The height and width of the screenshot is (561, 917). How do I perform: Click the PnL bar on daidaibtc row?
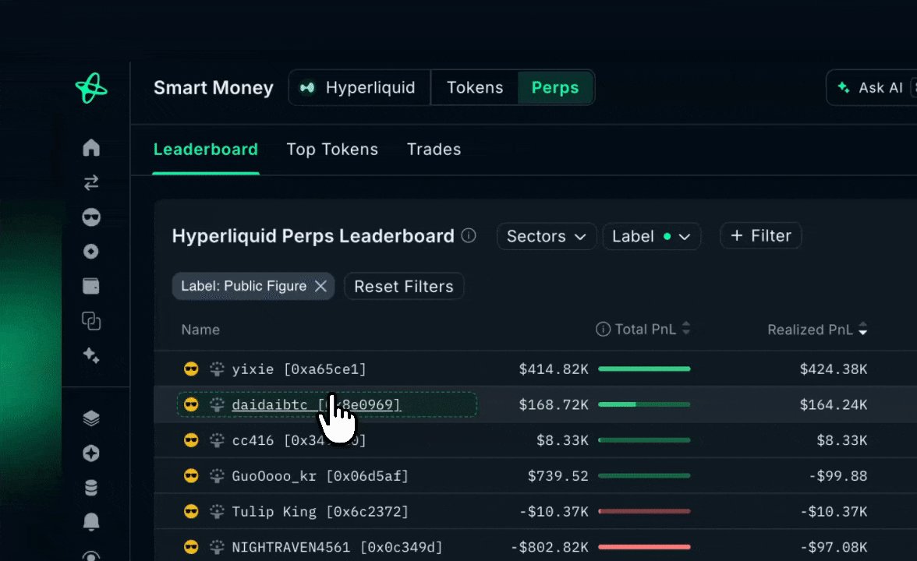point(644,404)
